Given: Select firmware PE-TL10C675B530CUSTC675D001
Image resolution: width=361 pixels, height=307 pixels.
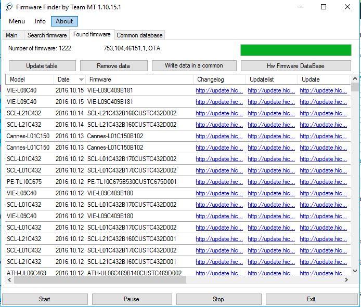Looking at the screenshot, I should (x=132, y=182).
